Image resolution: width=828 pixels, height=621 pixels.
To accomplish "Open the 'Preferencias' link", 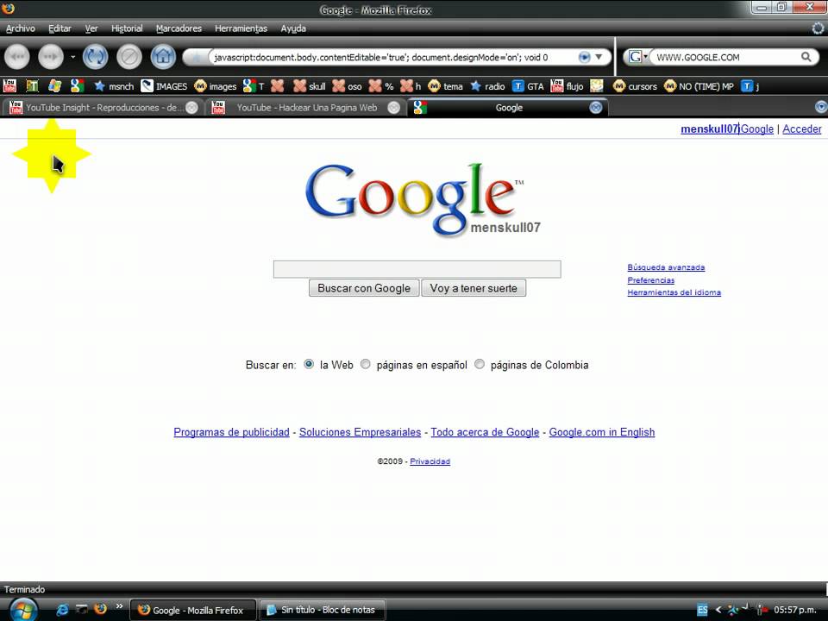I will tap(650, 279).
